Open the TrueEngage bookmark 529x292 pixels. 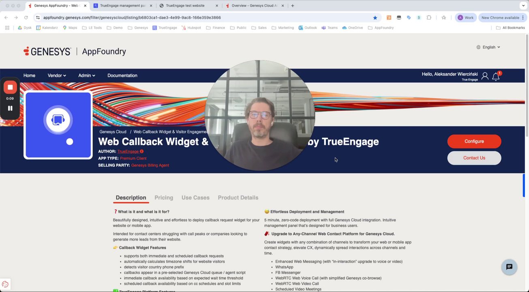[165, 28]
